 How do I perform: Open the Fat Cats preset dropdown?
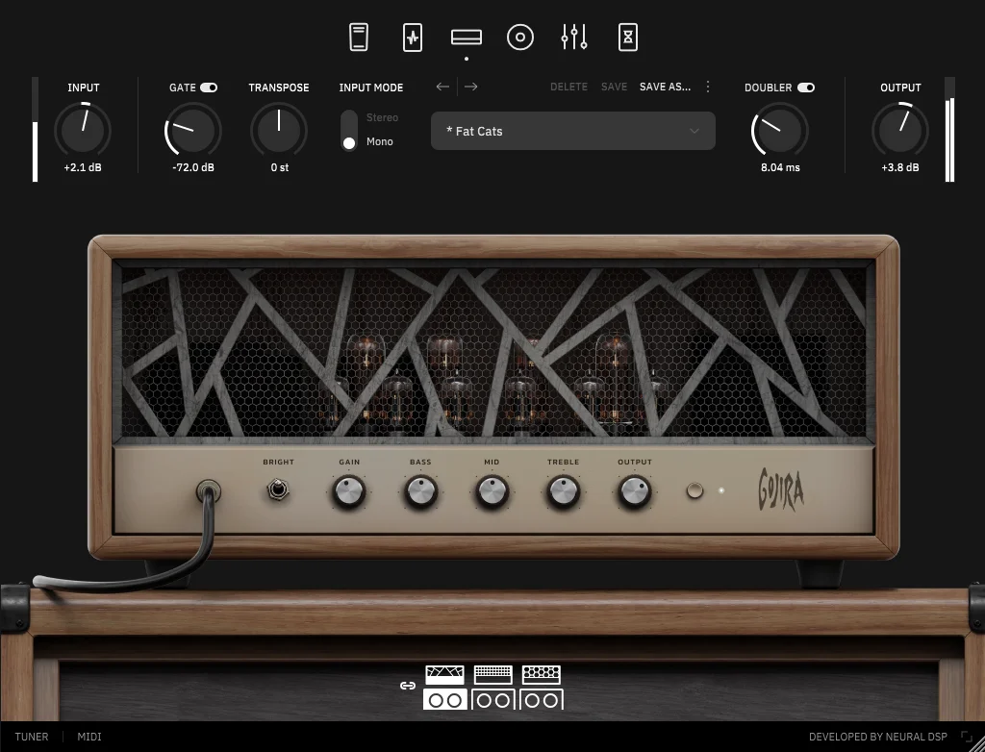pos(573,131)
